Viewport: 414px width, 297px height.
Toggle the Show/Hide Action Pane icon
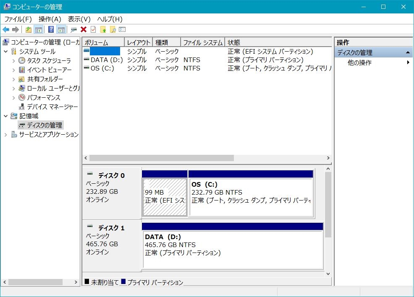click(61, 29)
